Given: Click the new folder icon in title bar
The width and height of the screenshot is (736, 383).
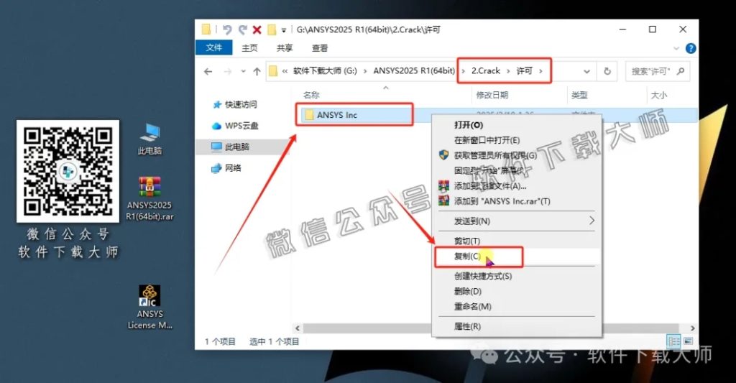Looking at the screenshot, I should coord(271,29).
